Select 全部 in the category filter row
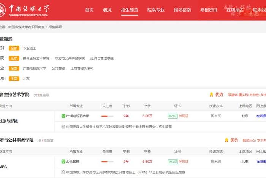266x178 pixels. pyautogui.click(x=14, y=48)
